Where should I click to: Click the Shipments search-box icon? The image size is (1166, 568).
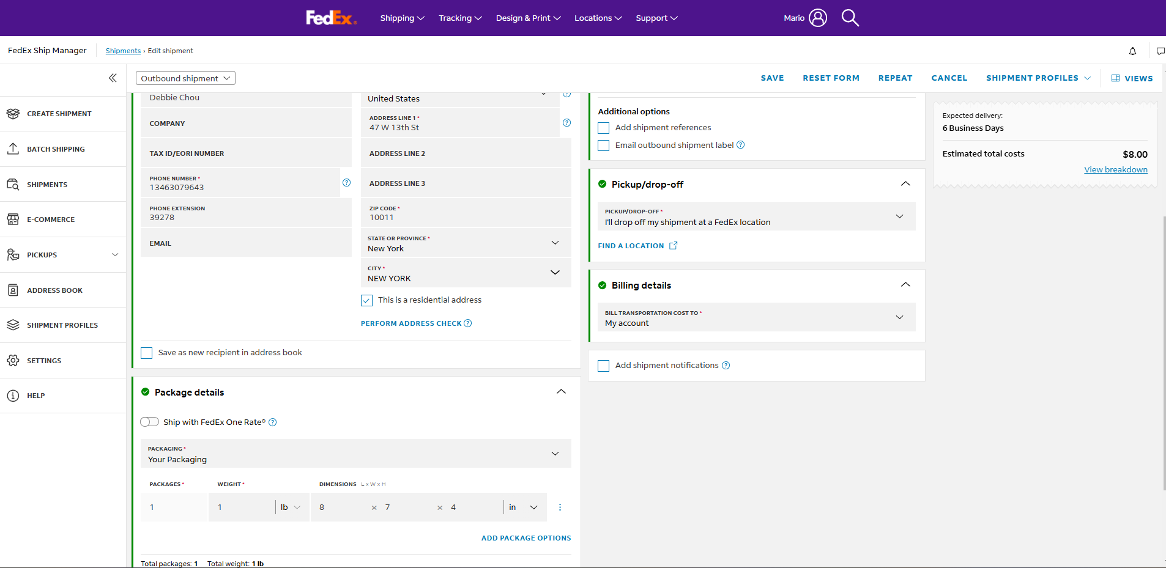tap(13, 184)
